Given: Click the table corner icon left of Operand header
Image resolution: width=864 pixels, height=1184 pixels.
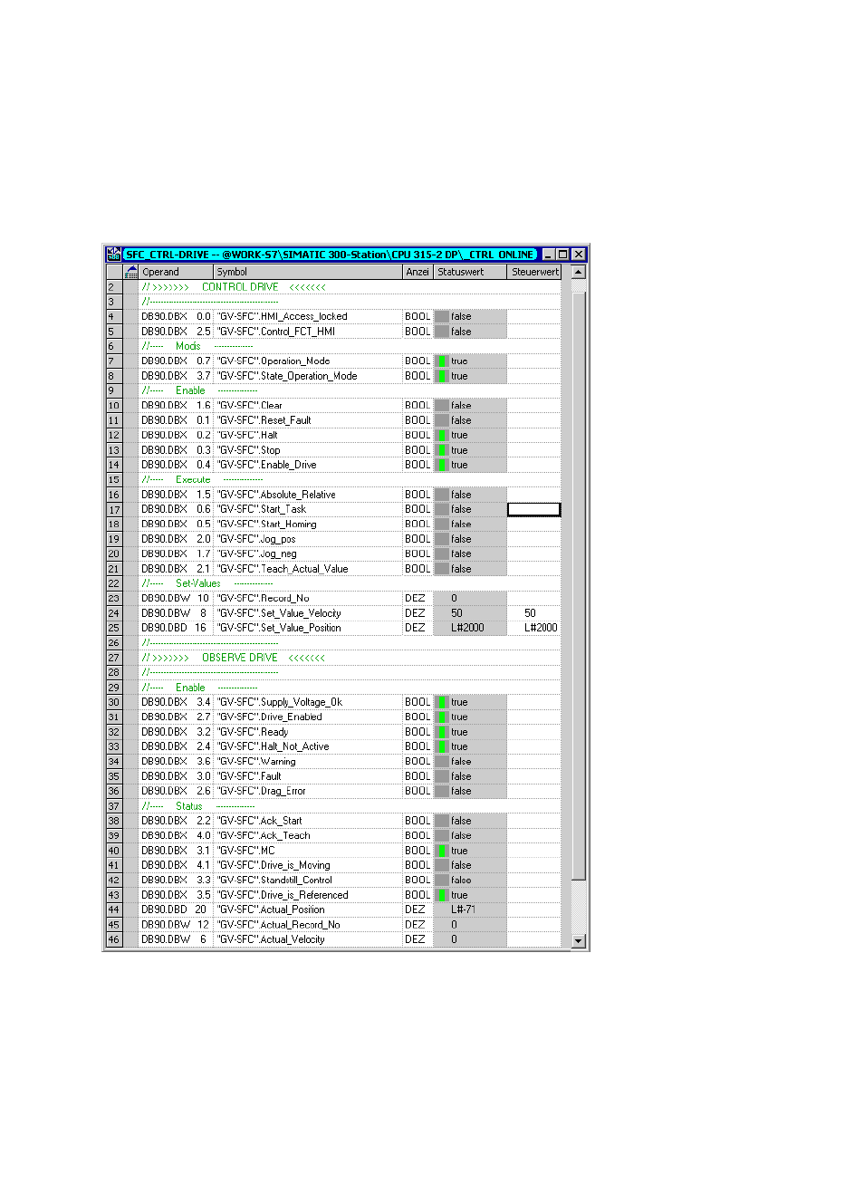Looking at the screenshot, I should pyautogui.click(x=131, y=272).
